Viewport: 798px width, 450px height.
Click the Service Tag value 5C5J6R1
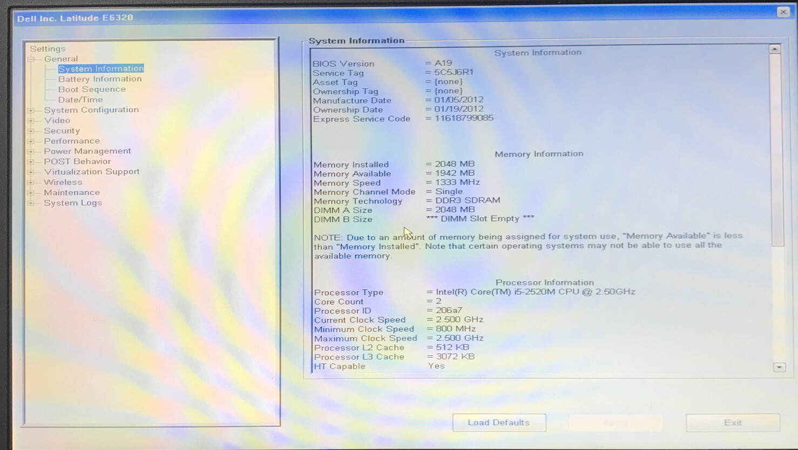[454, 72]
